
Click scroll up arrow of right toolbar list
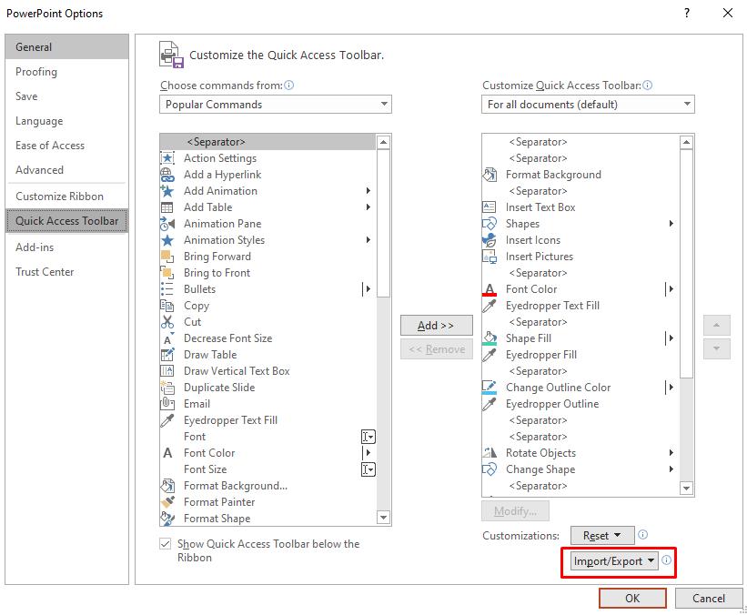click(686, 142)
